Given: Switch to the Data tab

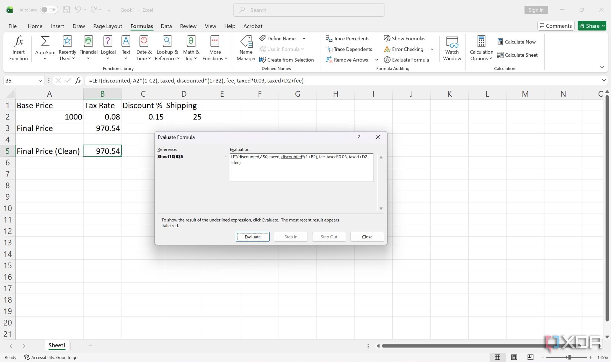Looking at the screenshot, I should coord(166,26).
